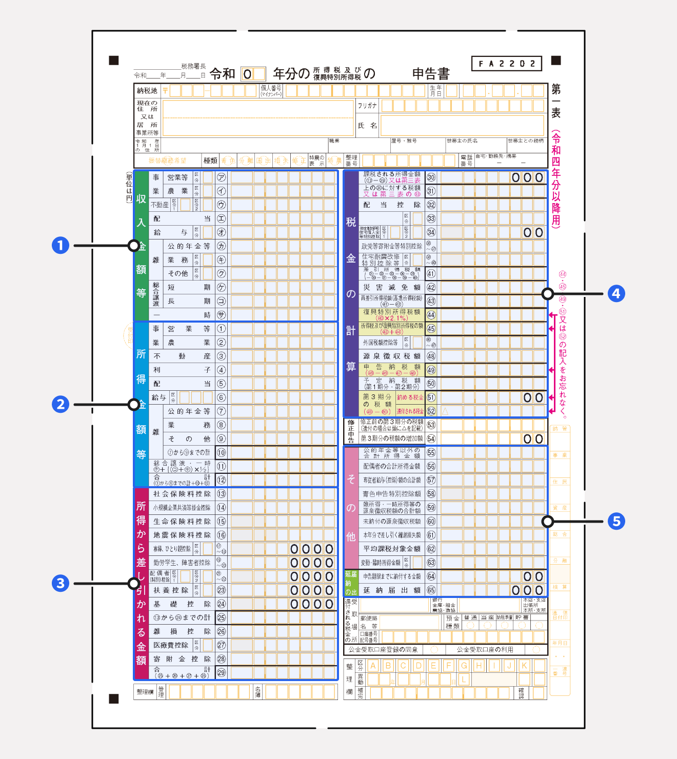This screenshot has width=677, height=759.
Task: Click the 振替継続希望 field
Action: pos(168,161)
